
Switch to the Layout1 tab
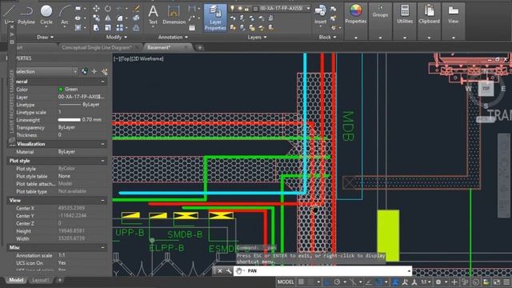coord(41,280)
